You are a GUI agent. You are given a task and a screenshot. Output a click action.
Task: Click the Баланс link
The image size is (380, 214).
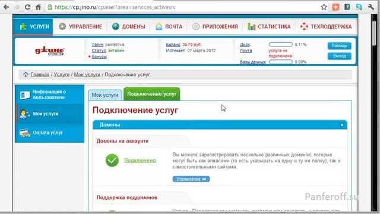173,45
